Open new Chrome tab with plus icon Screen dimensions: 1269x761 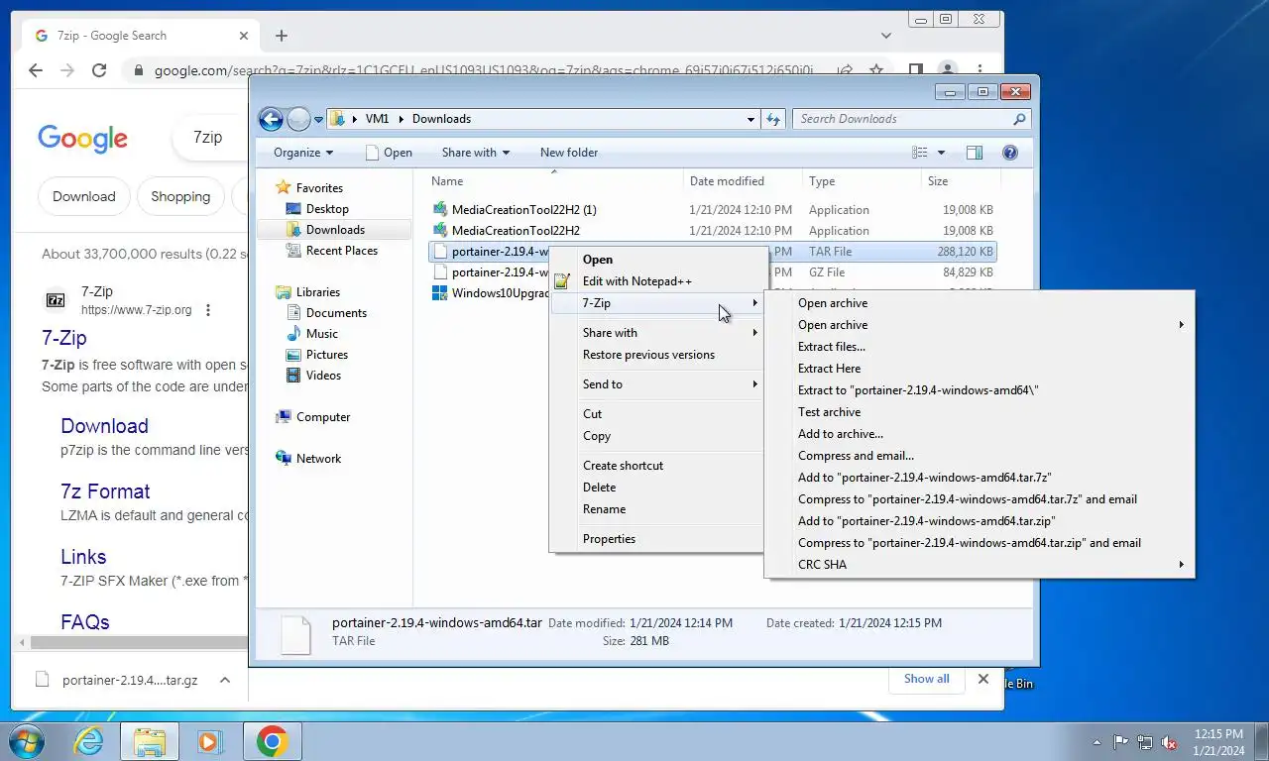click(x=282, y=36)
